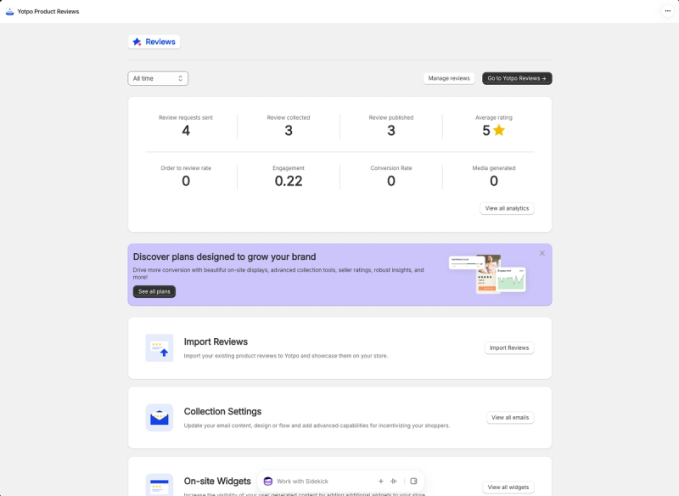
Task: Click the Average rating label
Action: [494, 118]
